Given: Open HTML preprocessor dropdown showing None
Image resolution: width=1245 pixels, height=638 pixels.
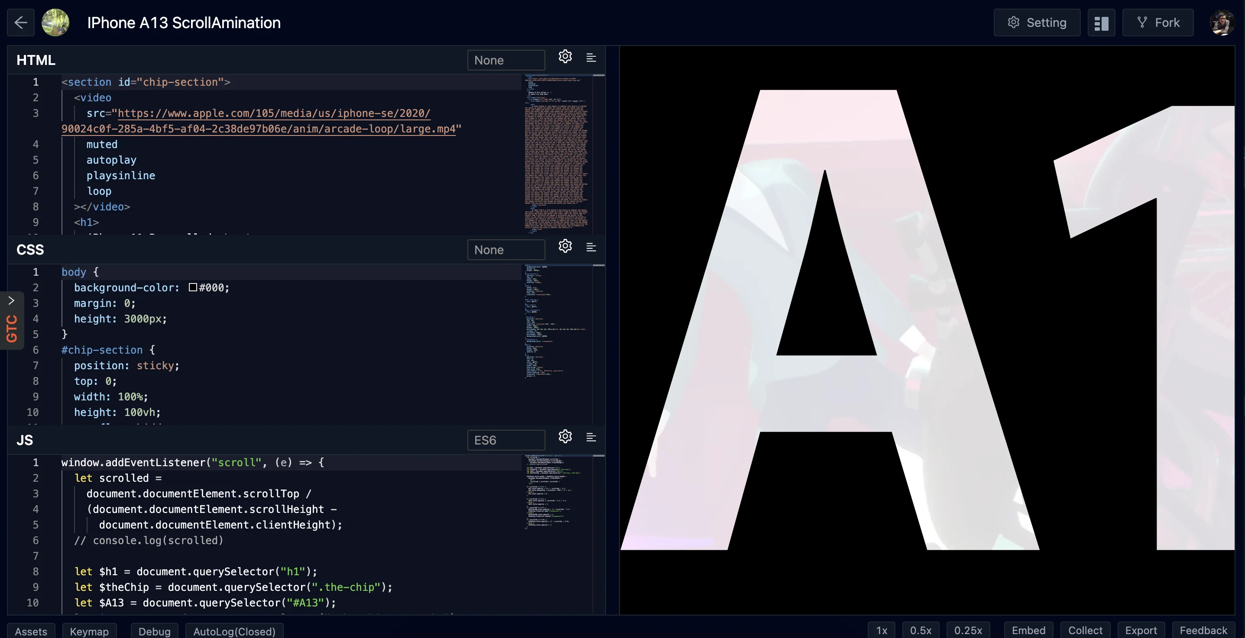Looking at the screenshot, I should click(x=506, y=60).
